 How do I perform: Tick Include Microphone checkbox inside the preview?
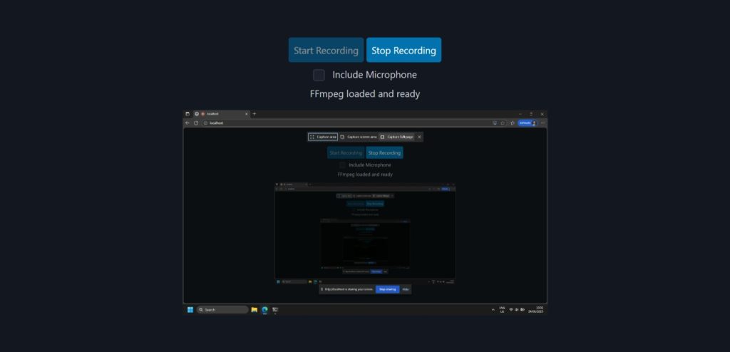point(342,165)
